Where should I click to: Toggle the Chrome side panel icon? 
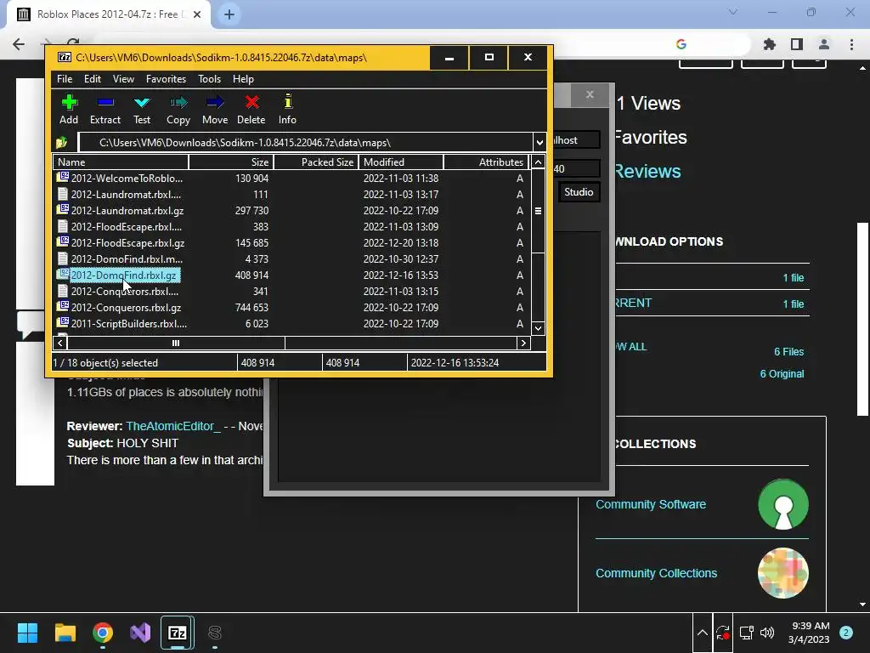point(797,44)
